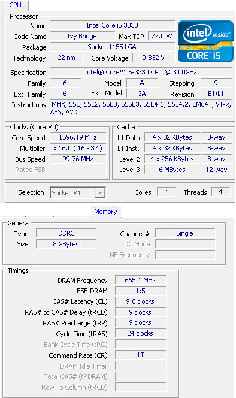Click the Specification text field

141,72
